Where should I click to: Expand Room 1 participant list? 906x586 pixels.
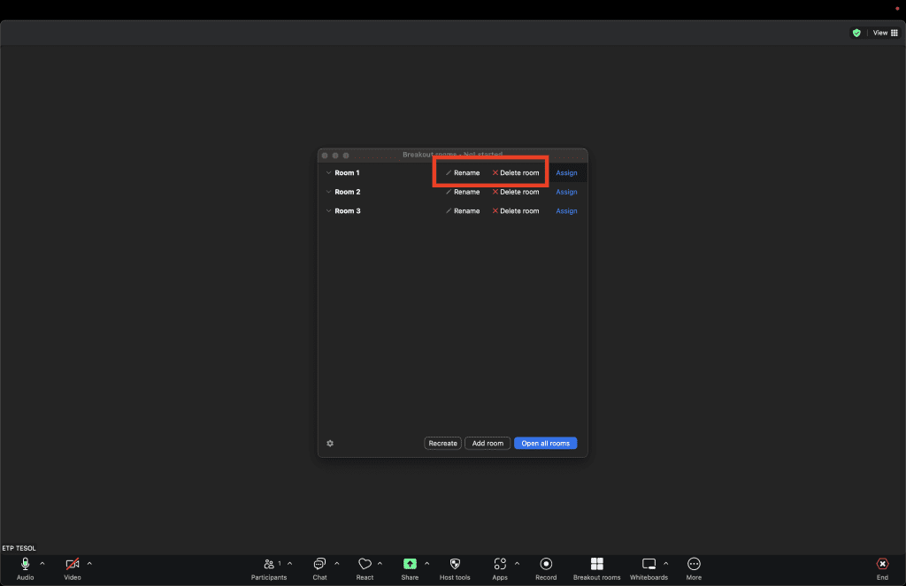pos(328,172)
